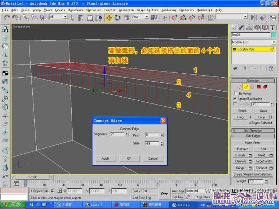
Task: Activate the Select and Rotate tool
Action: 118,18
